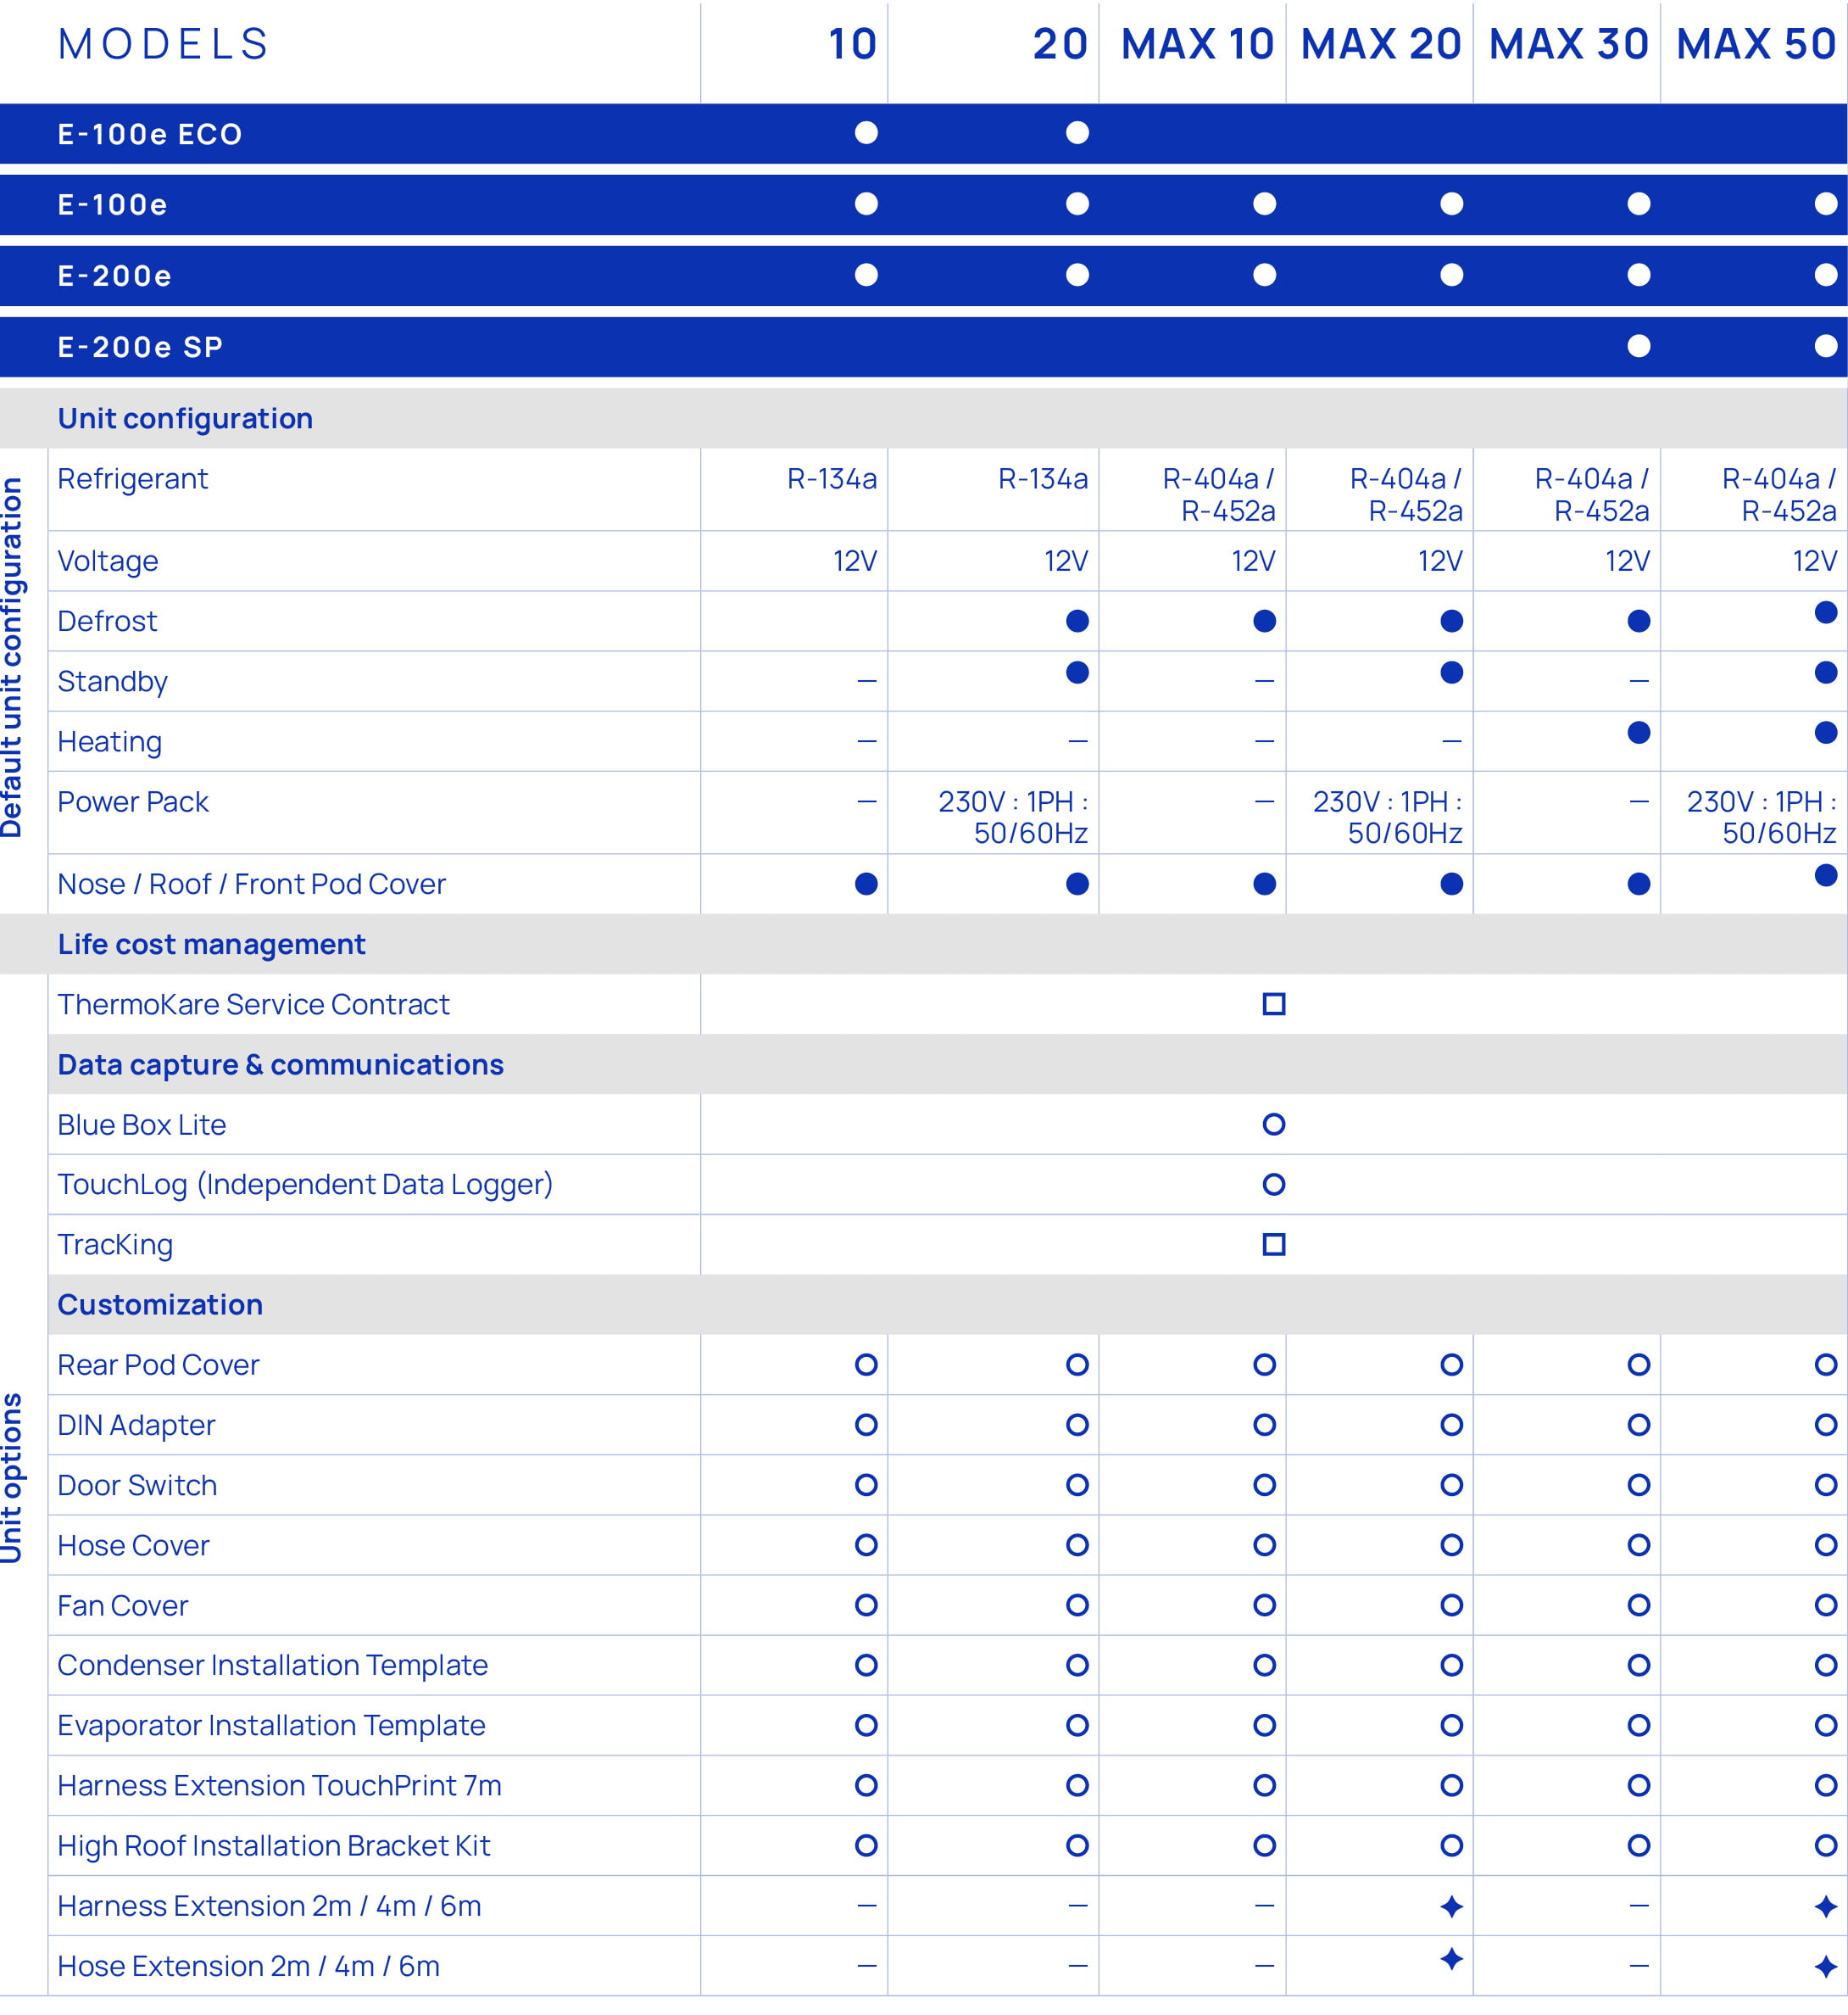Select the MAX 20 column header

coord(1381,44)
